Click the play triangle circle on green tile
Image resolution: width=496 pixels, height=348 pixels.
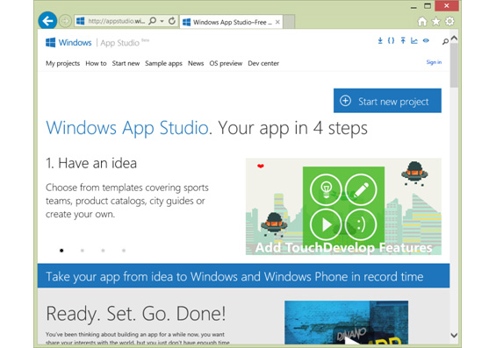tap(326, 224)
